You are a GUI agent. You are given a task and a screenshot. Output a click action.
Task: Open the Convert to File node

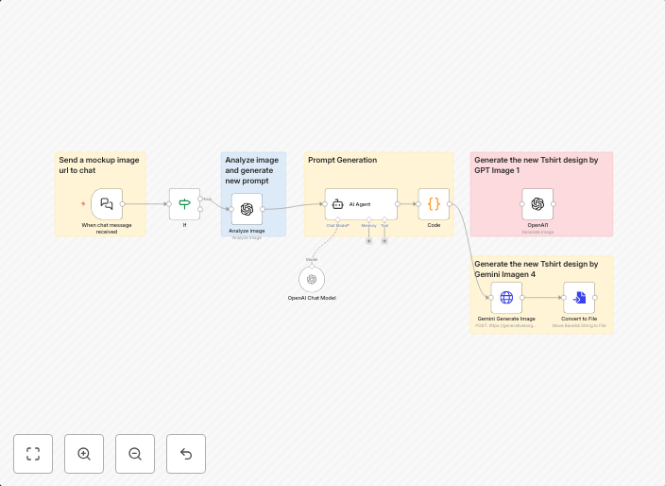pyautogui.click(x=579, y=298)
